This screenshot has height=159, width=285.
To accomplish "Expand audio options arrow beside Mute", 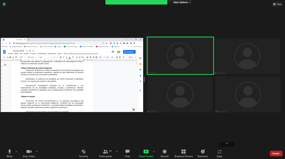I will [x=16, y=151].
